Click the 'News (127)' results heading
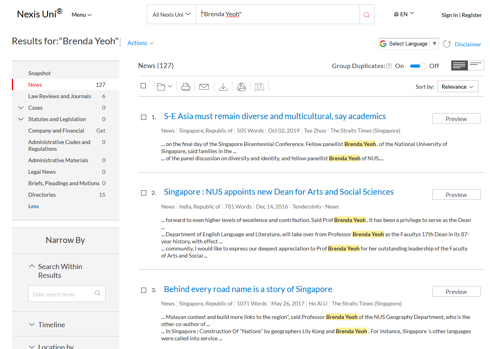This screenshot has width=490, height=349. [156, 66]
